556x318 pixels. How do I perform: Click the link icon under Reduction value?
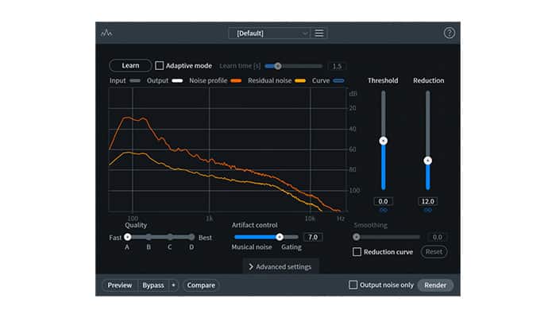[x=428, y=210]
